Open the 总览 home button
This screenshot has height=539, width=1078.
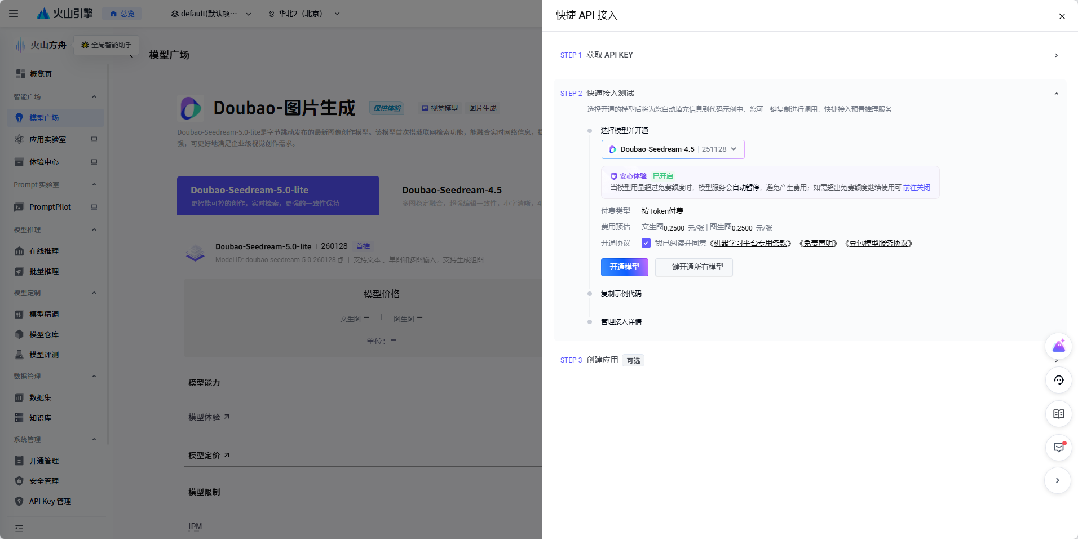click(x=122, y=14)
